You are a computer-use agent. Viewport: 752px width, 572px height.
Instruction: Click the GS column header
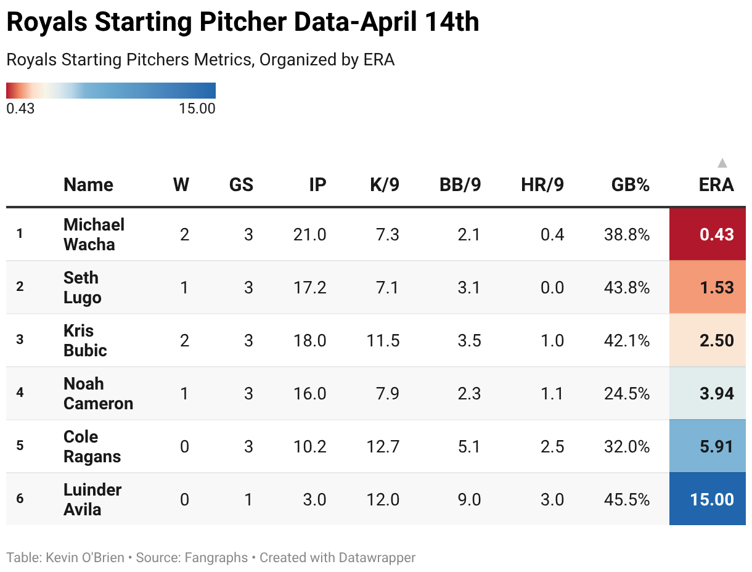241,185
